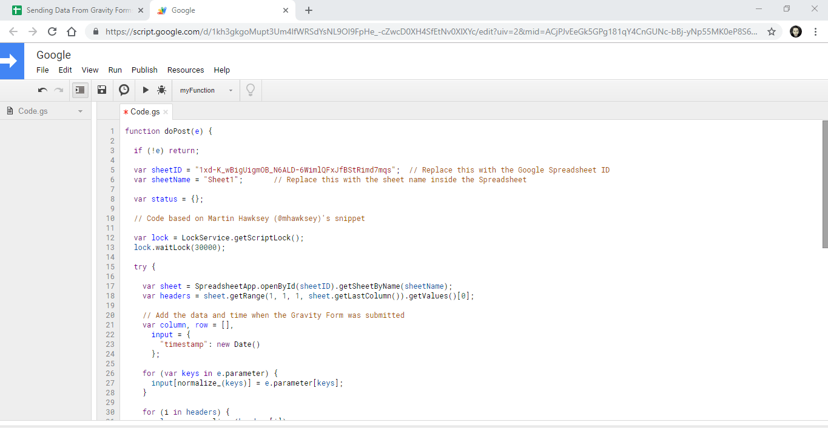Image resolution: width=828 pixels, height=428 pixels.
Task: Click the browser home icon
Action: tap(72, 31)
